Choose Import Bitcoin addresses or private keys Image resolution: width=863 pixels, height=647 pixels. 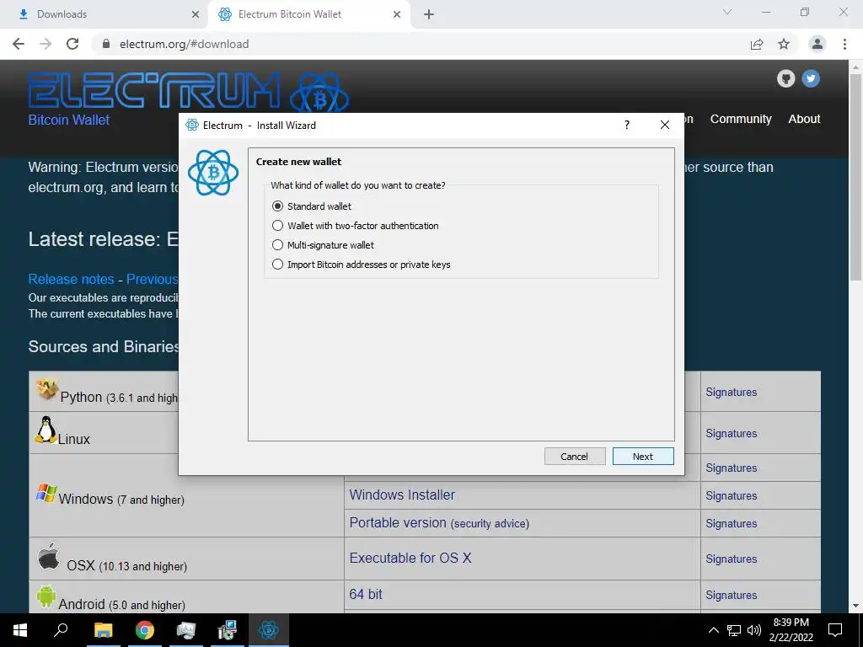361,264
